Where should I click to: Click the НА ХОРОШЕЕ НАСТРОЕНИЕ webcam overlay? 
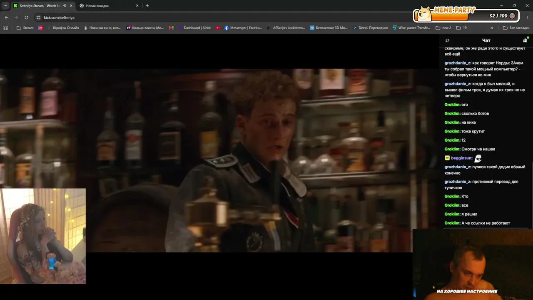tap(473, 265)
